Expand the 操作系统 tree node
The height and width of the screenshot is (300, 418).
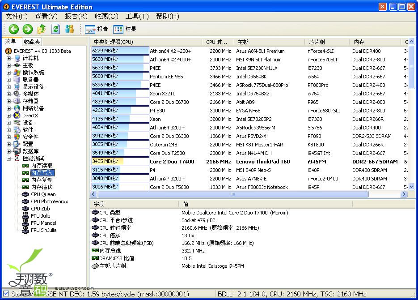coord(8,73)
